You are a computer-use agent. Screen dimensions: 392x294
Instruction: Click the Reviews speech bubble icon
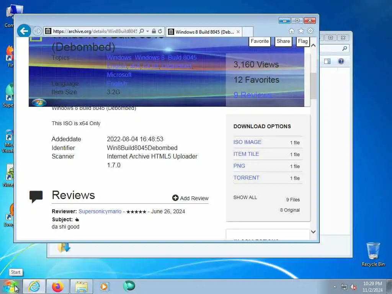36,196
